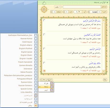The height and width of the screenshot is (108, 110).
Task: Enable the English-Pickthall translation checkbox
Action: pyautogui.click(x=36, y=49)
